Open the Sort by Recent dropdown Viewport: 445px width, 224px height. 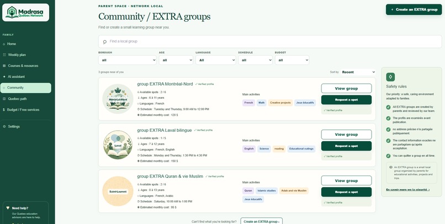click(358, 72)
